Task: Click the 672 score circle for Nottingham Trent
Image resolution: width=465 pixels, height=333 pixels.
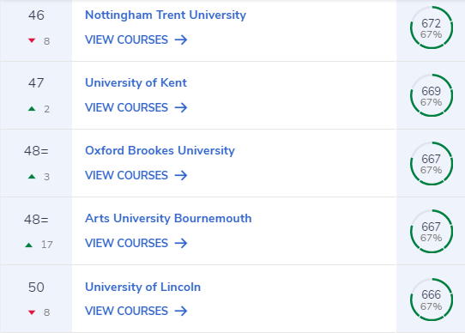Action: [x=432, y=27]
